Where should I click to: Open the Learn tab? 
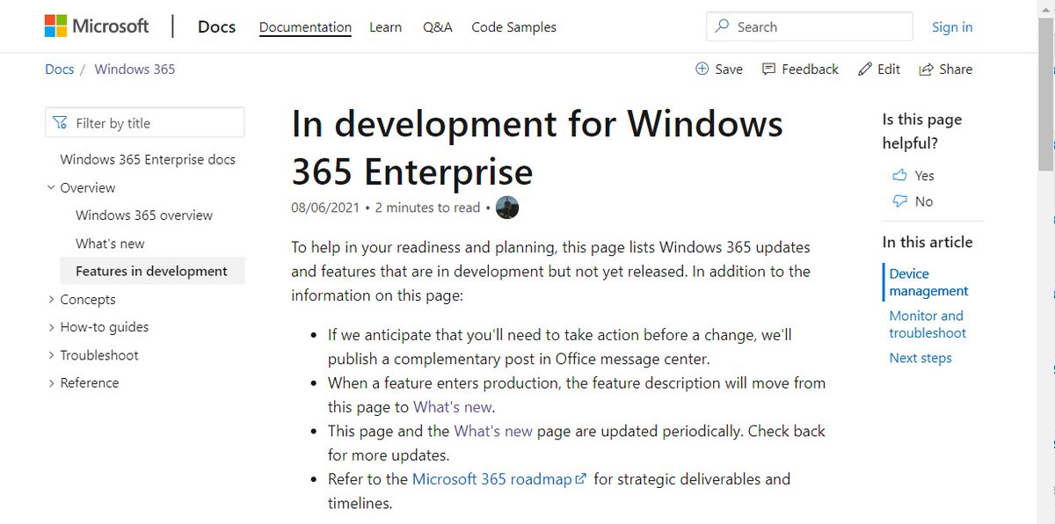(x=385, y=27)
